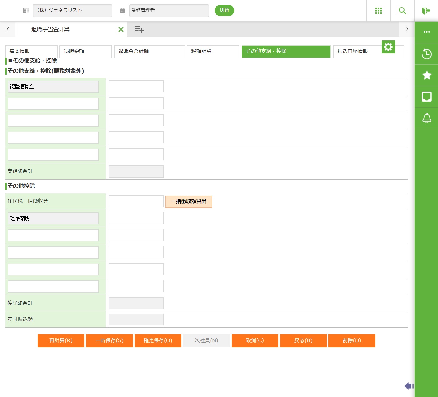Focus the 住民税一括徴収分 amount field
The height and width of the screenshot is (397, 438).
[x=136, y=201]
